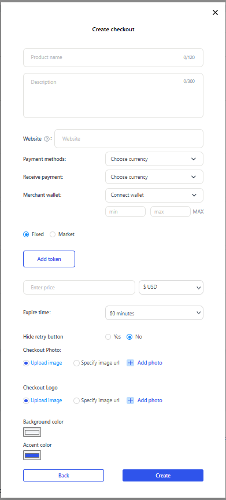Select the Market price radio button
This screenshot has width=226, height=500.
coord(53,234)
